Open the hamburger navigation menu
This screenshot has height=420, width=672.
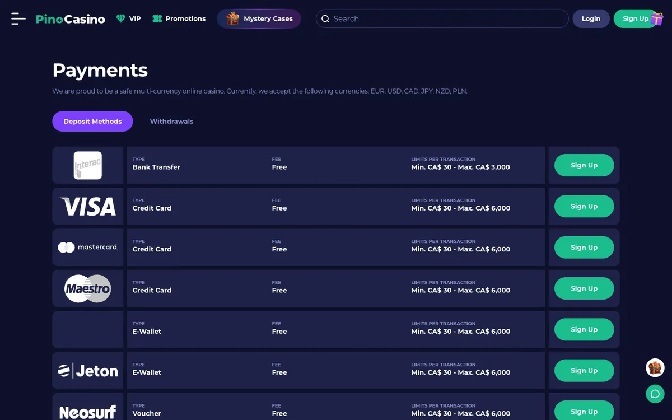click(18, 18)
